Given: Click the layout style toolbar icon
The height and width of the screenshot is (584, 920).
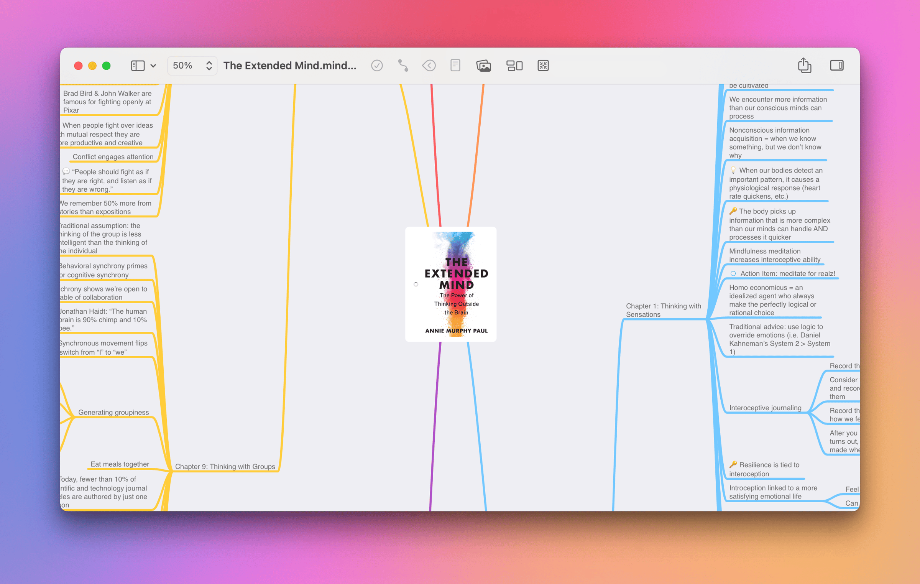Looking at the screenshot, I should click(x=514, y=66).
